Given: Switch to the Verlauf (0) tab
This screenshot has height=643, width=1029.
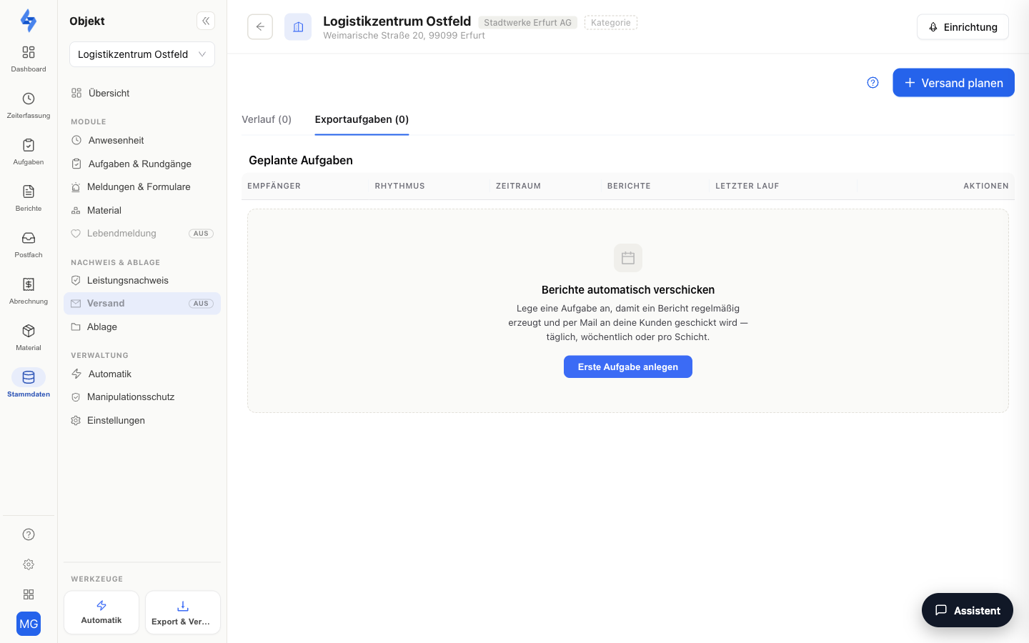Looking at the screenshot, I should point(267,119).
